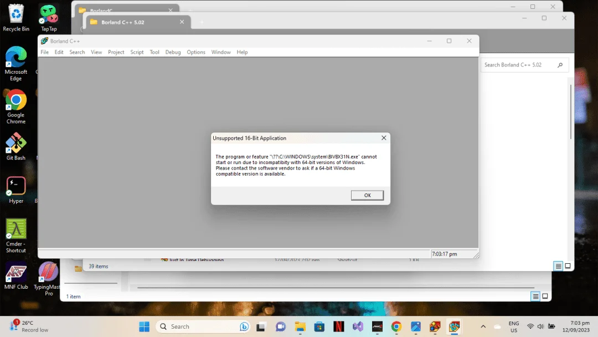Open the Debug menu in Borland C++
Image resolution: width=598 pixels, height=337 pixels.
click(173, 52)
